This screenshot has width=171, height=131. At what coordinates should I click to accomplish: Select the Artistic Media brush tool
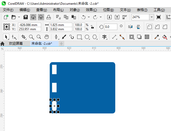pos(64,37)
